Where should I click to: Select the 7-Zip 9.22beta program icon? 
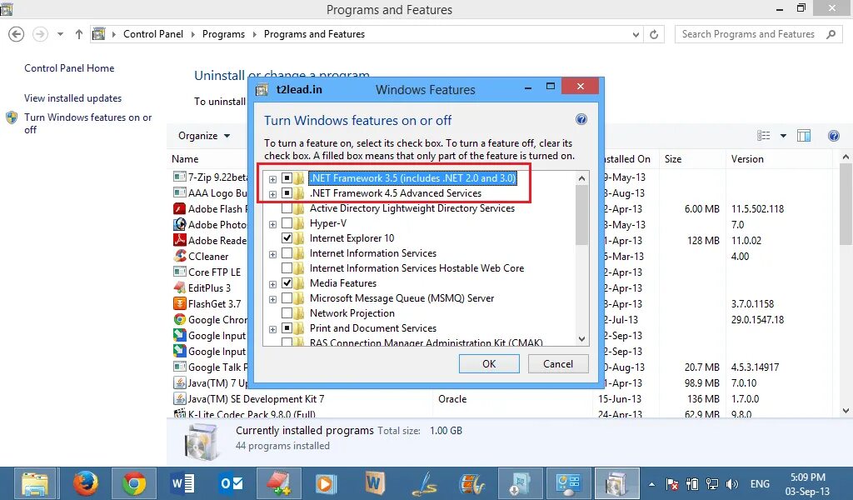click(x=180, y=177)
